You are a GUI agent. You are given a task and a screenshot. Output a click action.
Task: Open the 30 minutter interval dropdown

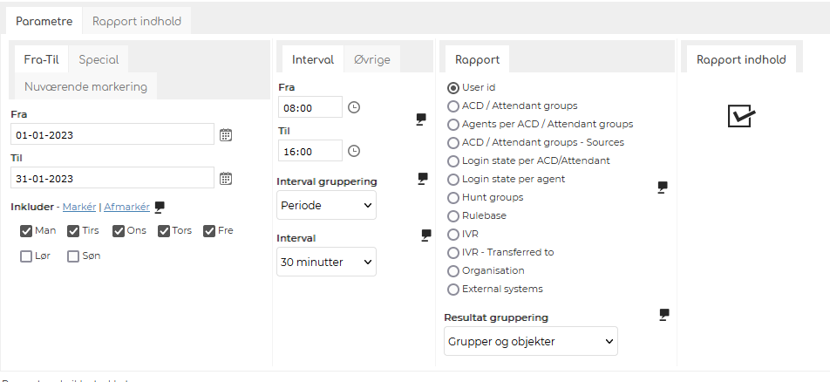click(x=327, y=262)
